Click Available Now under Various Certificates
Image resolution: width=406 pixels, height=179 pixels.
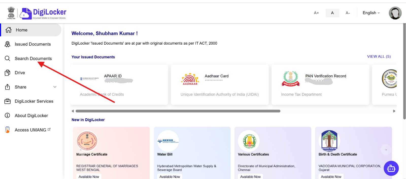(250, 177)
